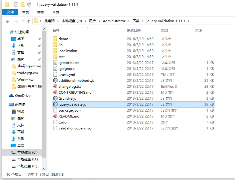
Task: Switch to the 共享 ribbon tab
Action: coord(41,12)
